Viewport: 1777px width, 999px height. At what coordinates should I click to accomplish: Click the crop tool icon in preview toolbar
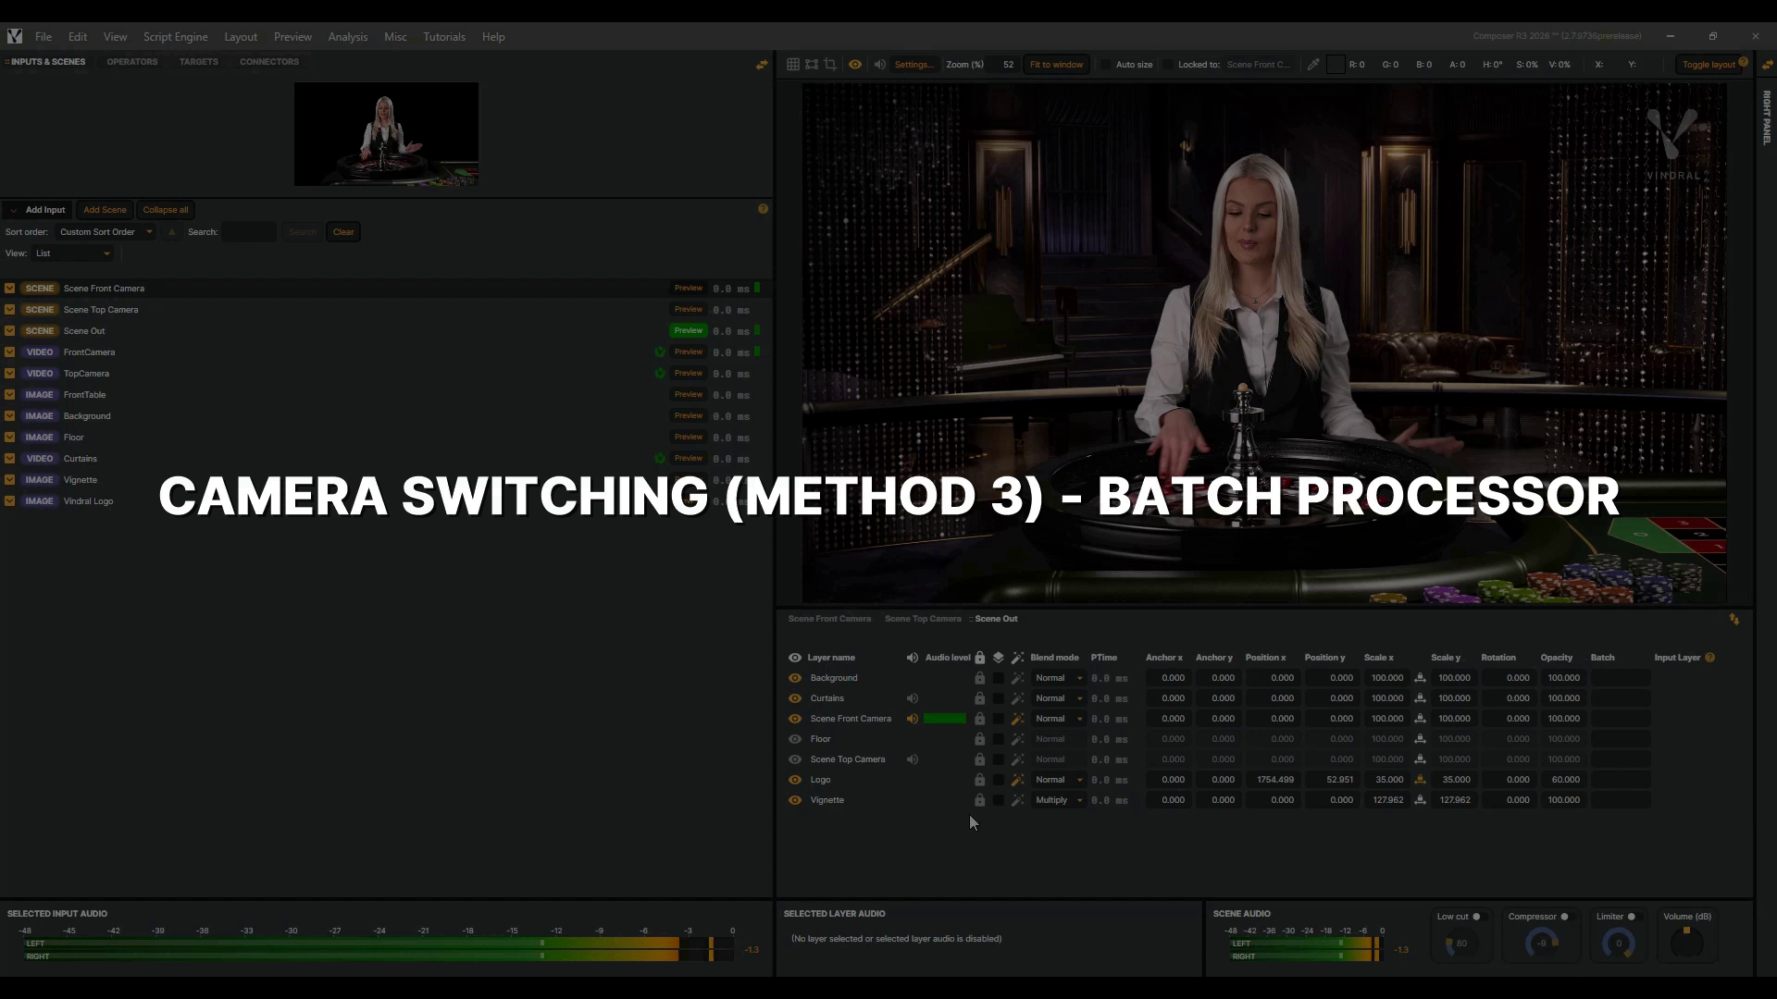click(x=830, y=65)
